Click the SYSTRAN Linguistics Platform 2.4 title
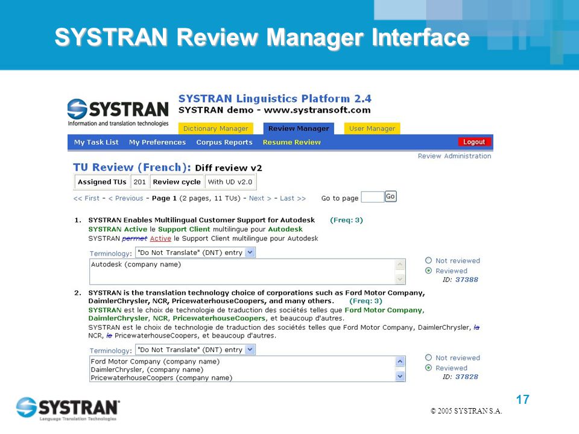 tap(275, 98)
